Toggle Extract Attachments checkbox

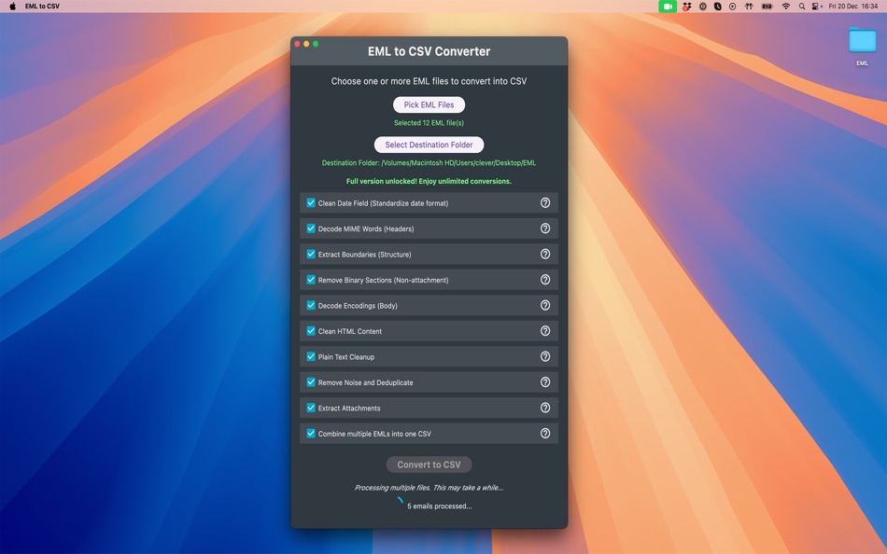pyautogui.click(x=311, y=408)
